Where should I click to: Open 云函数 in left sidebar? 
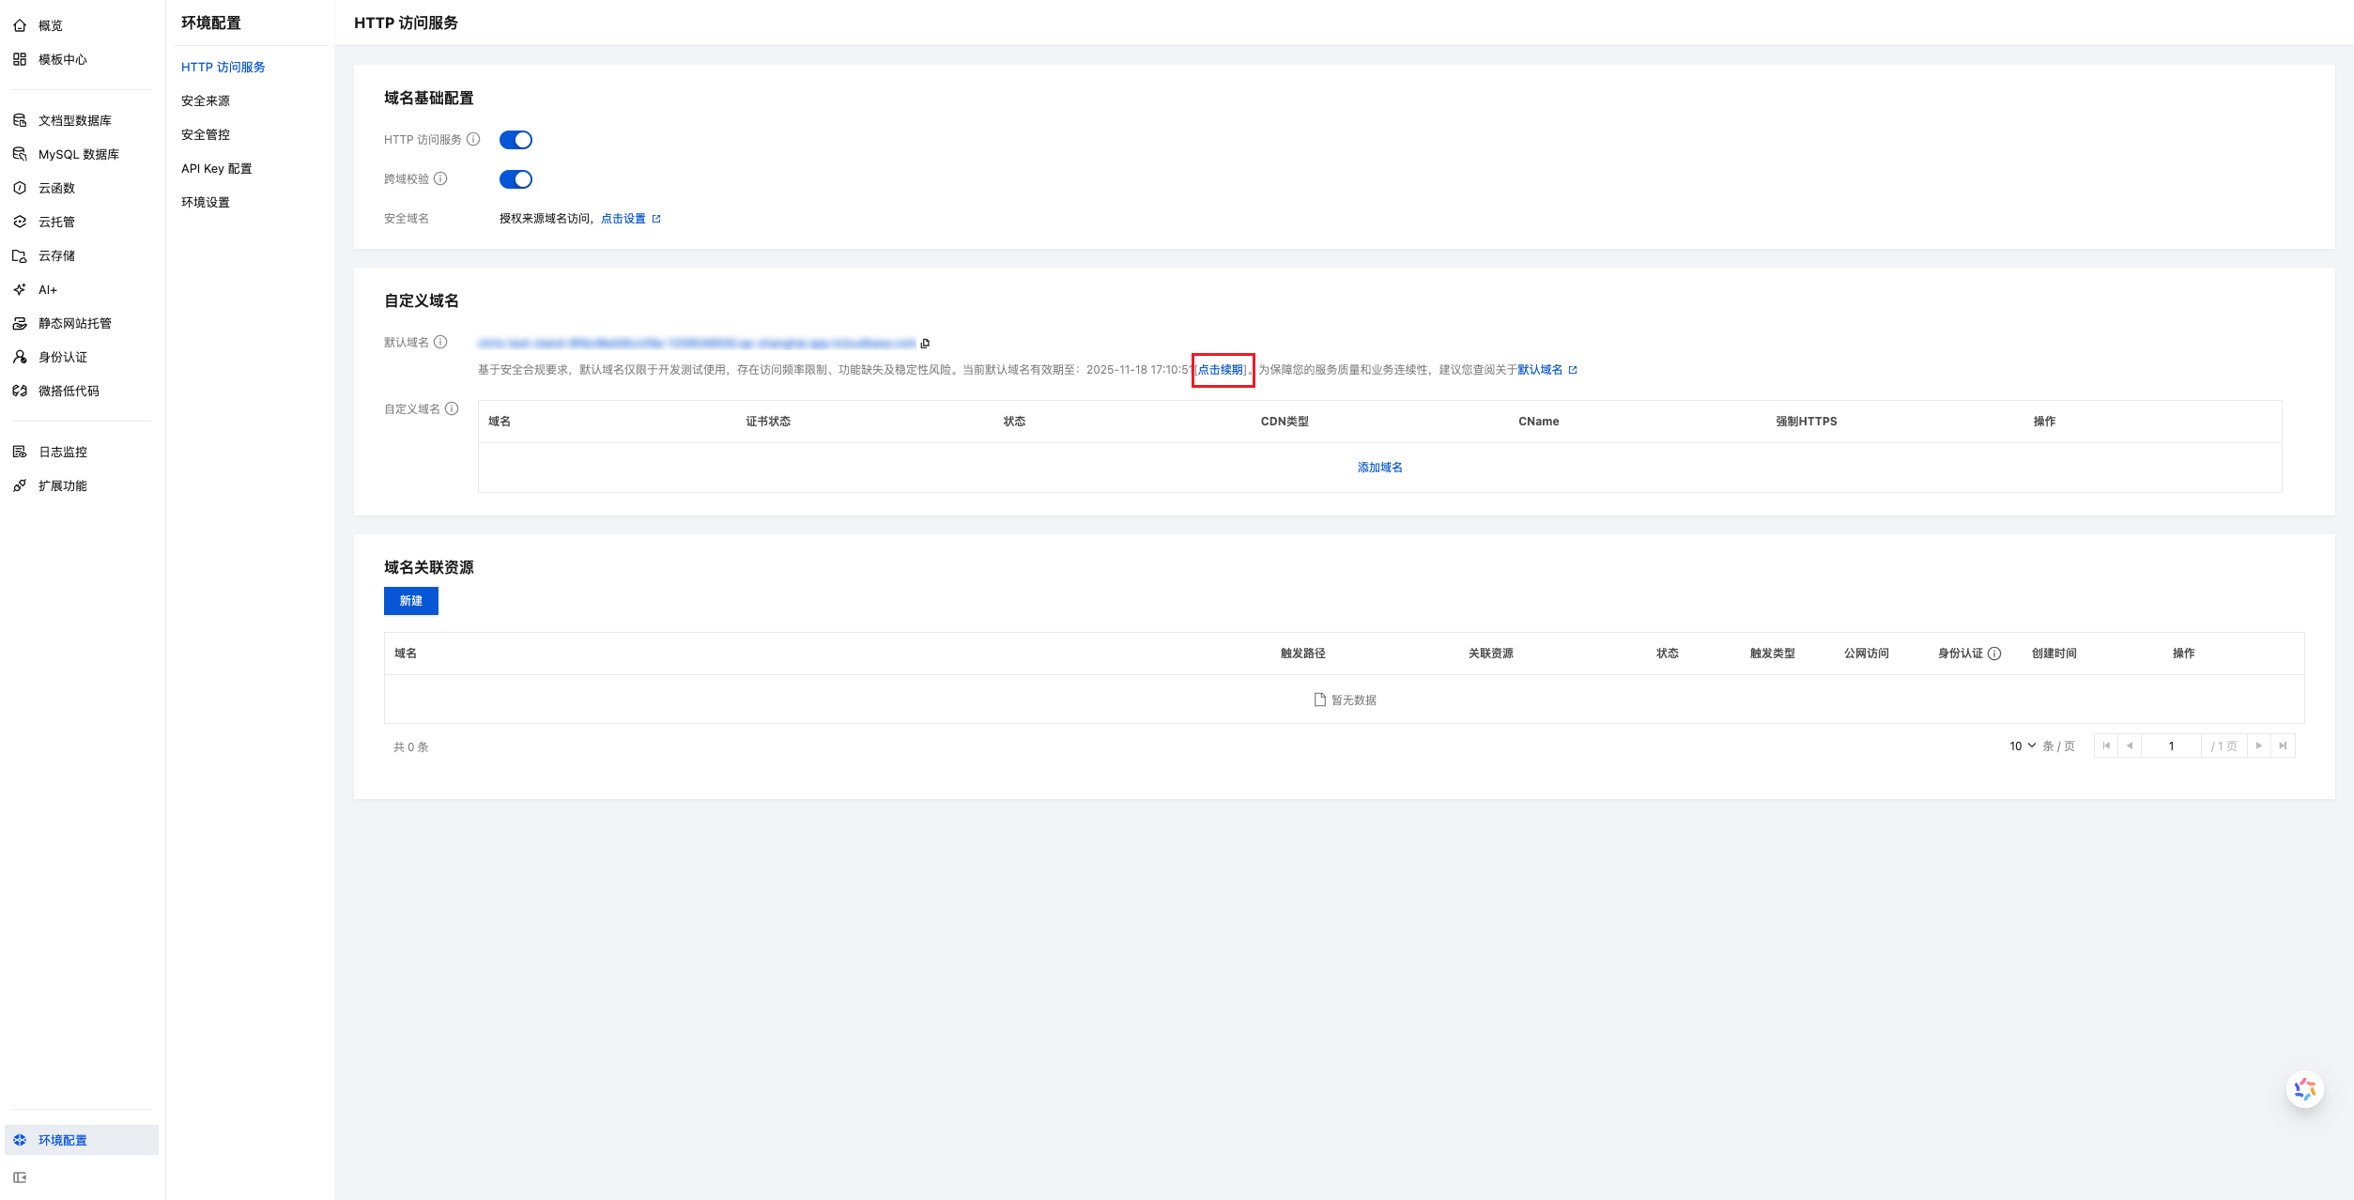[56, 189]
